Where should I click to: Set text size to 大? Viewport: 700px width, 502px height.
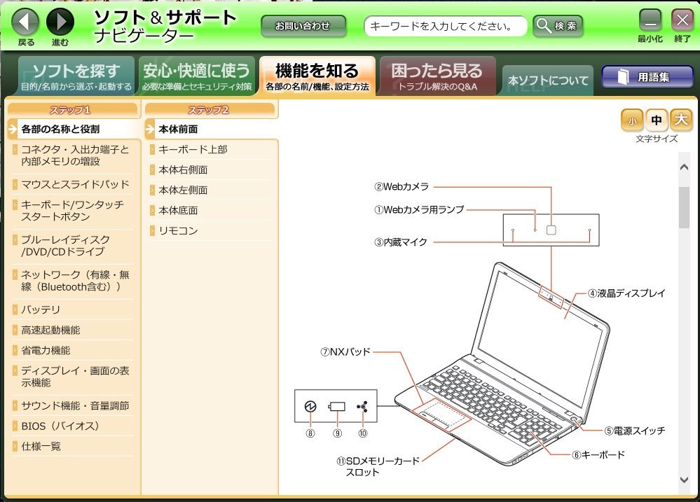coord(681,120)
